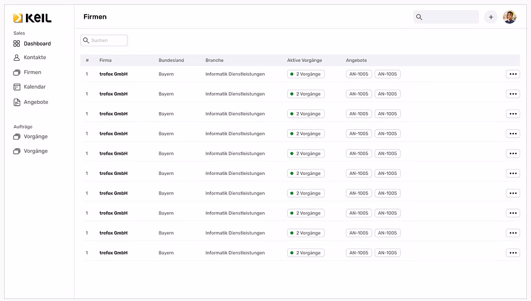531x301 pixels.
Task: Open three-dot menu of last table row
Action: (513, 253)
